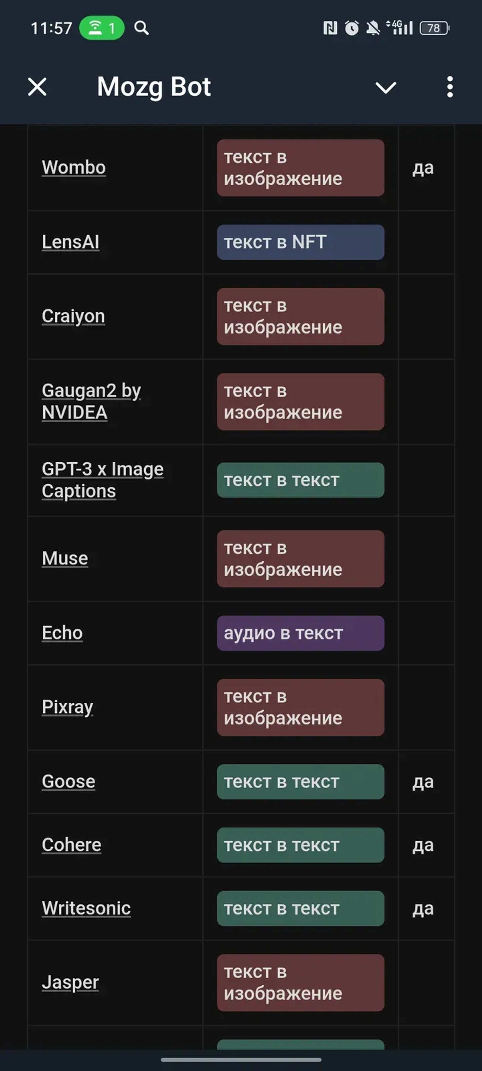Tap the battery indicator showing 78

click(434, 28)
